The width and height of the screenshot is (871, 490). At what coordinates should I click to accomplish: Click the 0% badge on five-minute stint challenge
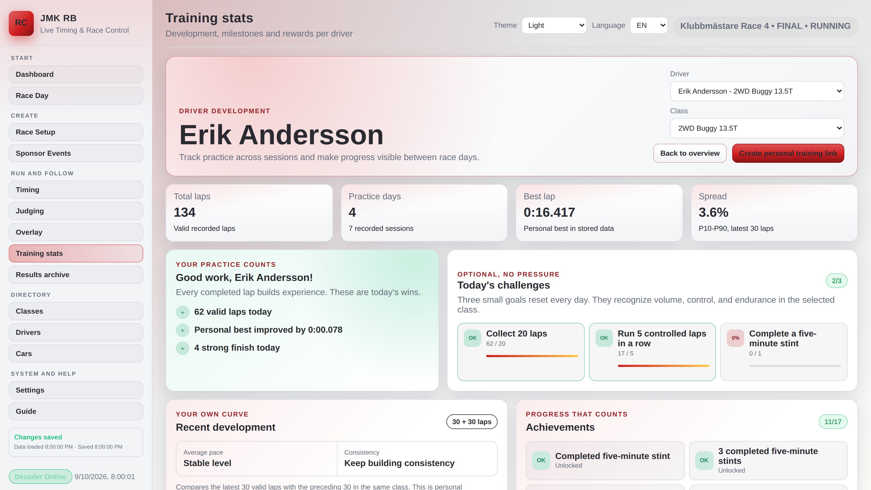pos(735,338)
